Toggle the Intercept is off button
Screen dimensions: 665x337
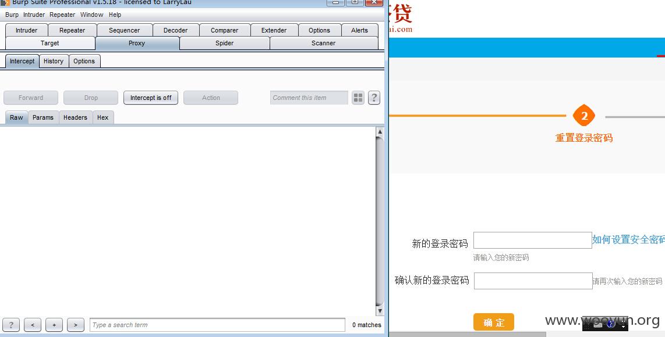click(x=151, y=98)
